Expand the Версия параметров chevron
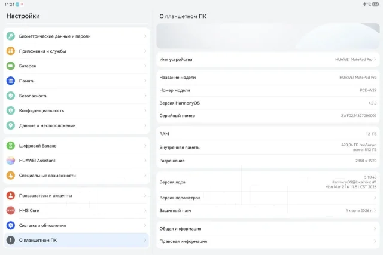This screenshot has width=383, height=255. [375, 198]
